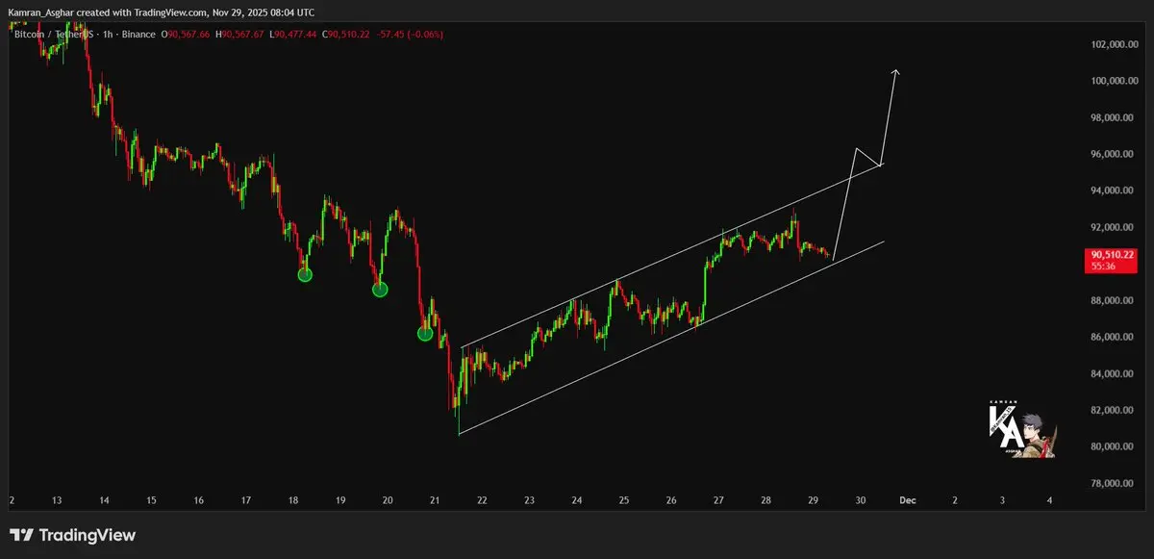This screenshot has height=559, width=1154.
Task: Click the 78,000.00 price axis label
Action: tap(1111, 484)
